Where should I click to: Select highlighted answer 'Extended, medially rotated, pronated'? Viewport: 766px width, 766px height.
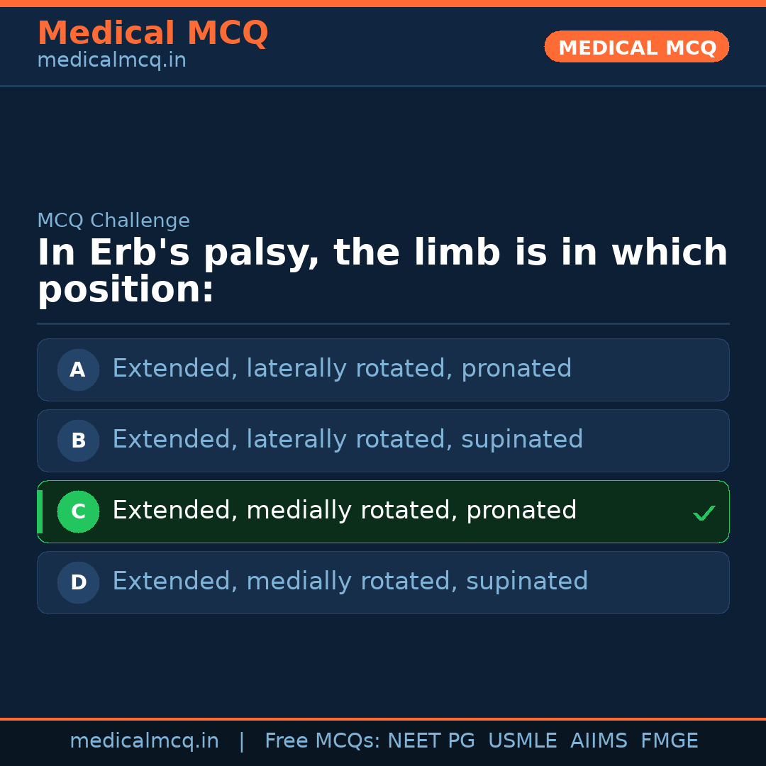coord(345,511)
